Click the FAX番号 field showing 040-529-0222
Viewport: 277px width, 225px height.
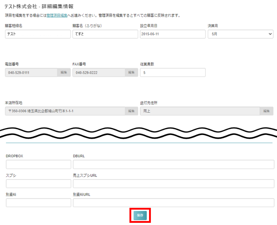pos(98,72)
